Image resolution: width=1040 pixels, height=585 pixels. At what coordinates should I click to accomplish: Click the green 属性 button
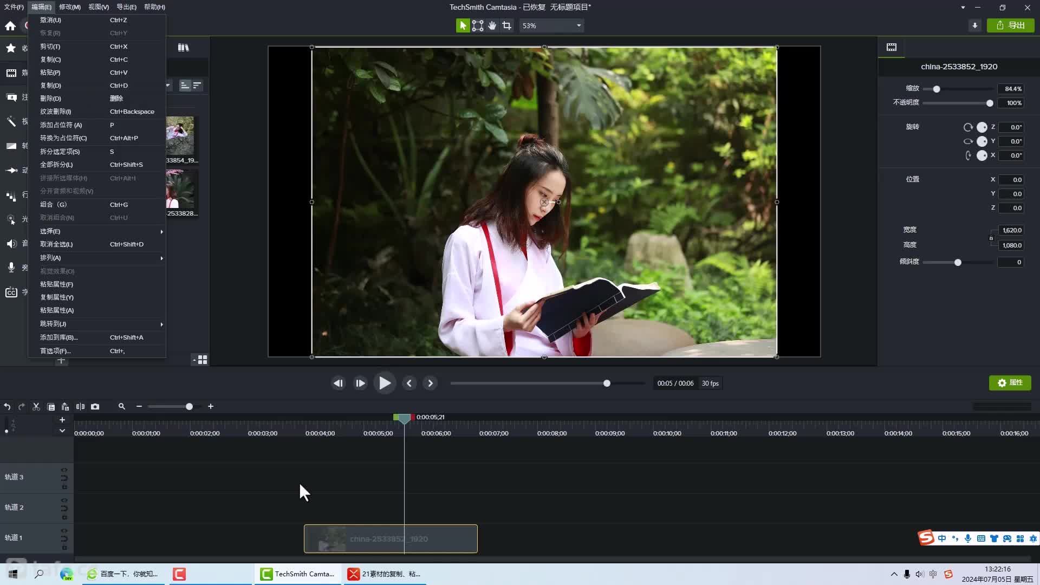click(1010, 383)
